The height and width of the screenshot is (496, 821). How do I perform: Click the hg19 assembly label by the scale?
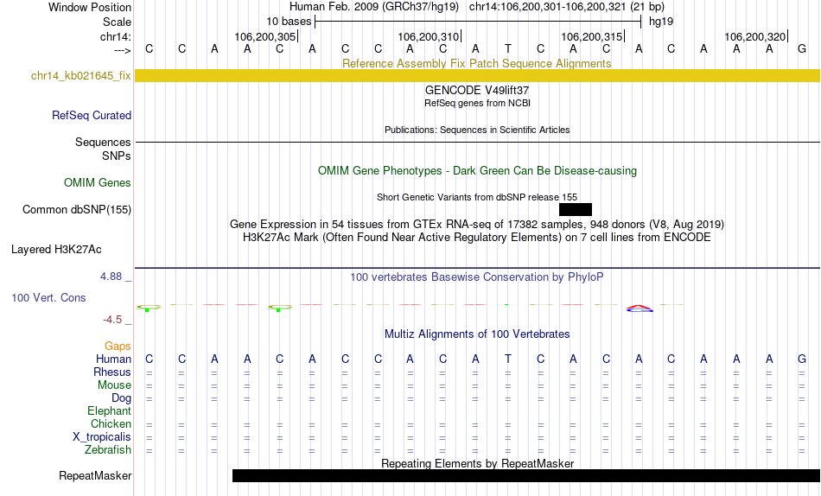click(661, 22)
